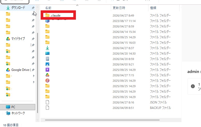Click the pin icon next to マイドライブ
This screenshot has width=201, height=127.
coord(33,39)
